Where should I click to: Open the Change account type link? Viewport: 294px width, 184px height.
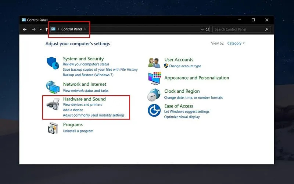point(185,66)
